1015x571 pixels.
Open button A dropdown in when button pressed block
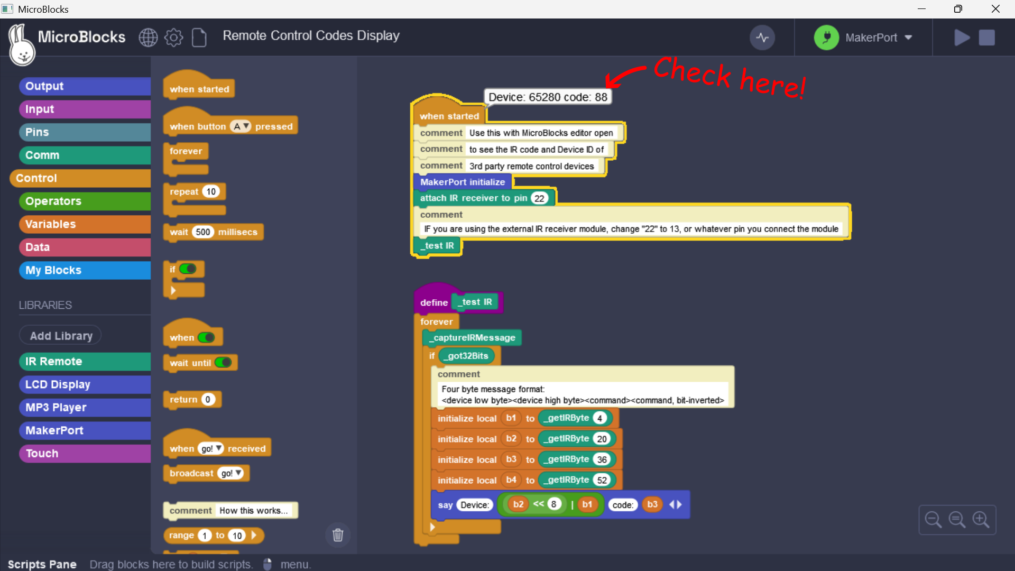pyautogui.click(x=241, y=126)
